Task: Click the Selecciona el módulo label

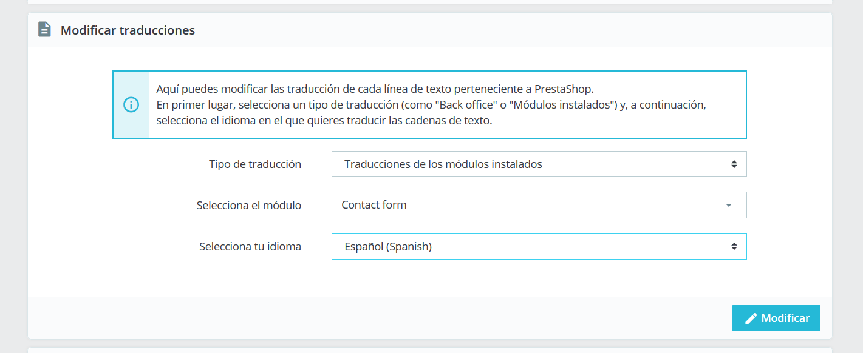Action: pyautogui.click(x=249, y=205)
